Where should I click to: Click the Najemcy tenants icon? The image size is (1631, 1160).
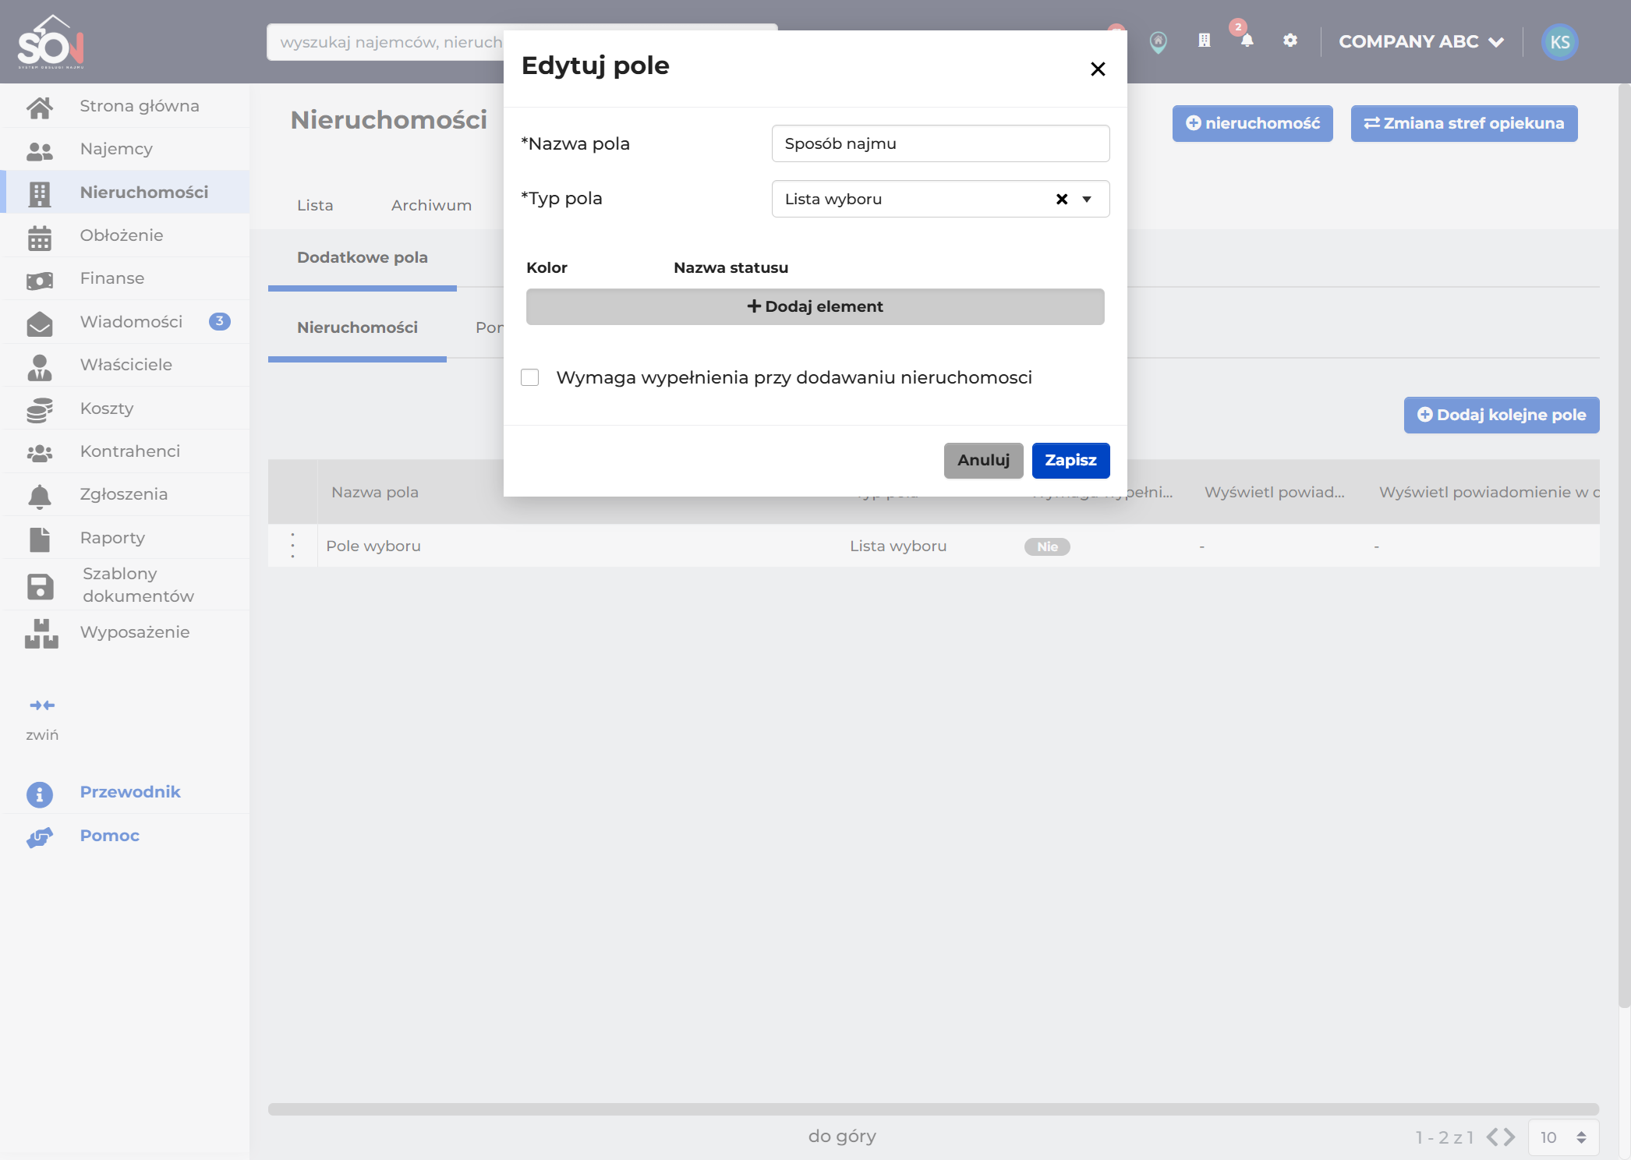point(40,150)
